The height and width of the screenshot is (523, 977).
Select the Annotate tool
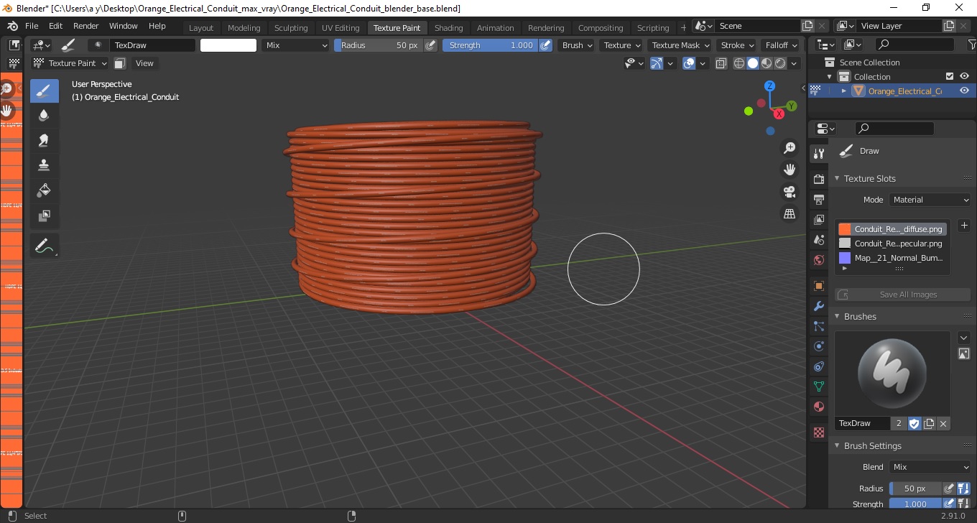pos(45,246)
